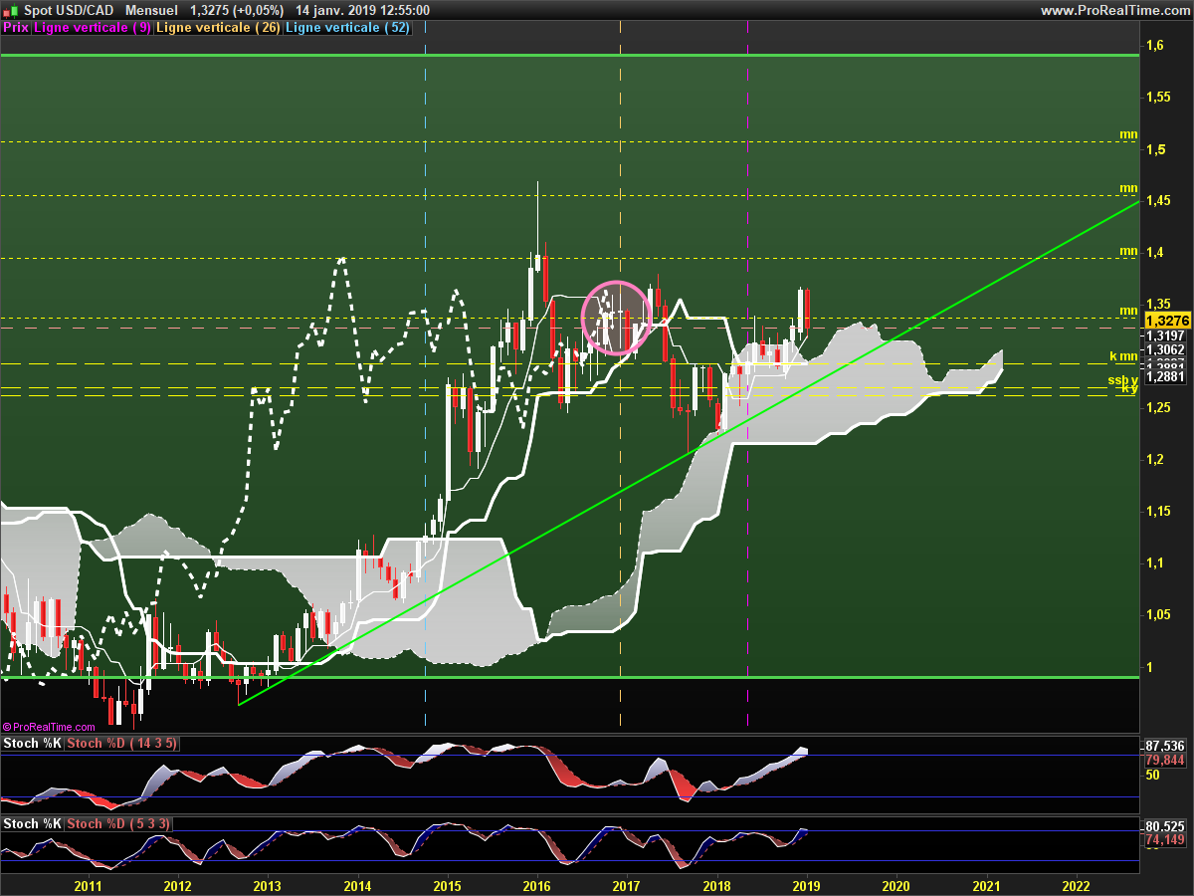Click the 2021 label on the time axis
Viewport: 1194px width, 896px height.
pos(986,885)
